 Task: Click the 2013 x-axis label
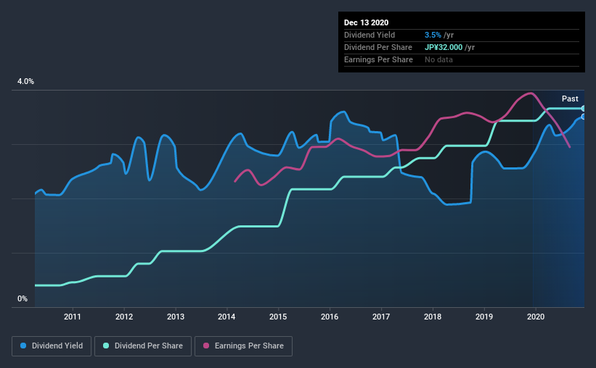(175, 317)
